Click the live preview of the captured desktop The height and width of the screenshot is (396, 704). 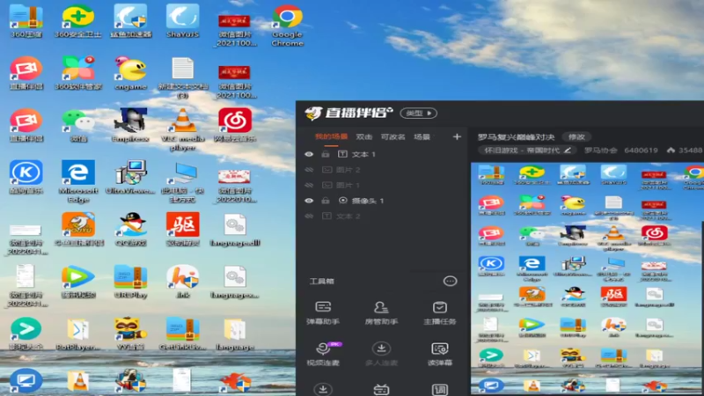click(x=587, y=279)
